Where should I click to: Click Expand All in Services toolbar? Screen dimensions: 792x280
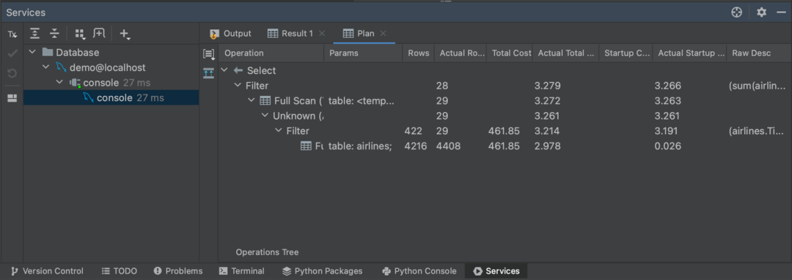pos(34,34)
